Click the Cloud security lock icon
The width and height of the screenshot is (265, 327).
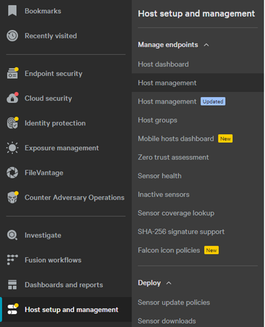[12, 98]
